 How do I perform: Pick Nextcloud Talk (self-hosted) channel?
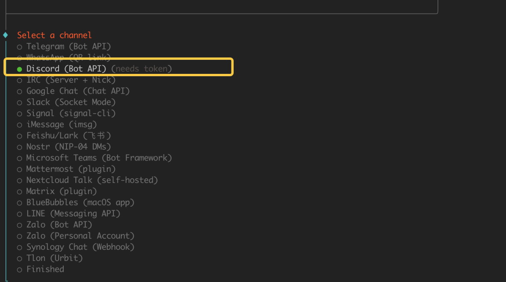pyautogui.click(x=92, y=180)
